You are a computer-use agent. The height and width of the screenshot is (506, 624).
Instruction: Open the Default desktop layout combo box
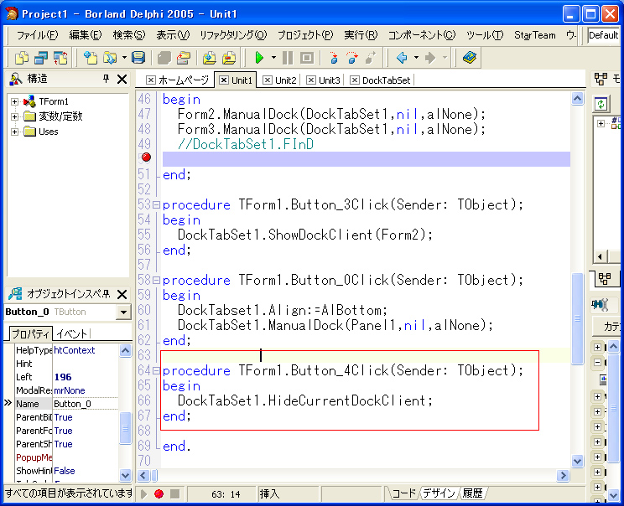coord(604,35)
